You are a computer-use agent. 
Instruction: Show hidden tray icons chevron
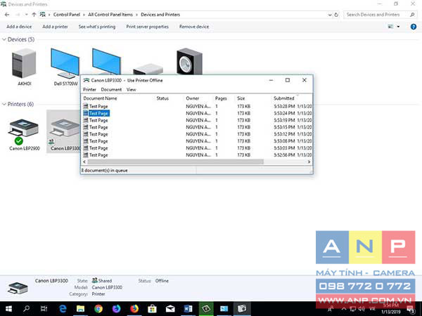[x=344, y=309]
